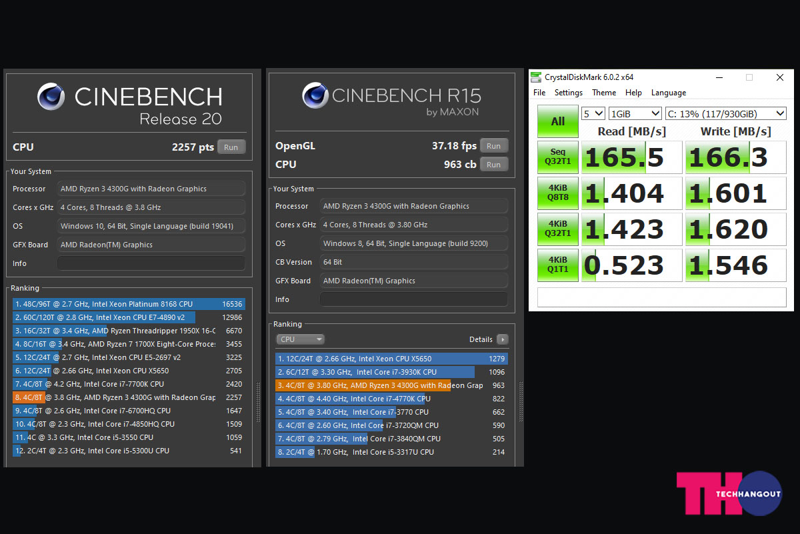The image size is (800, 534).
Task: Select Core i7-3840QM row in R15 ranking
Action: (391, 439)
